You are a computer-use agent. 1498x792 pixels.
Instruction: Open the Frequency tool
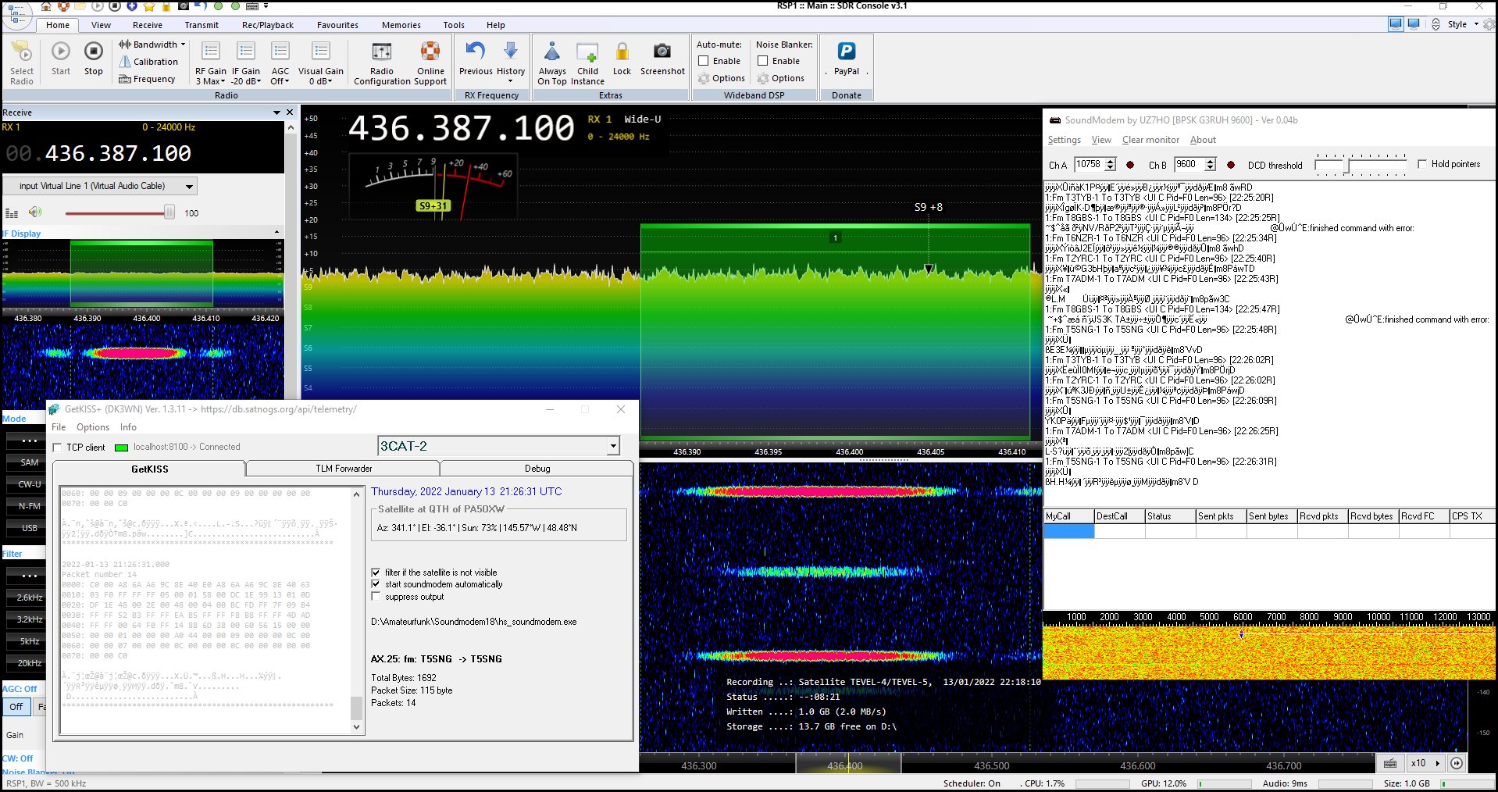coord(147,79)
